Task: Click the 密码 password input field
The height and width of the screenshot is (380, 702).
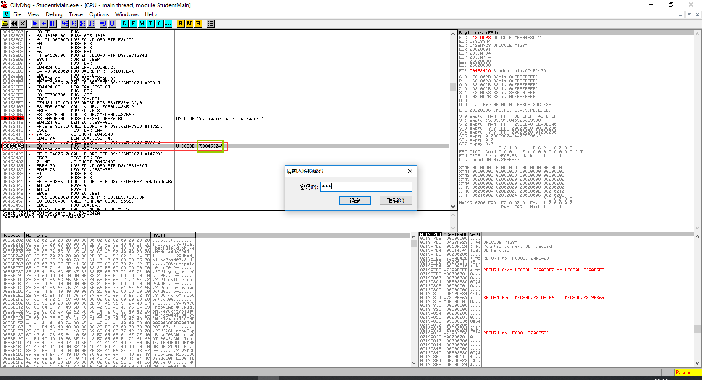Action: 366,186
